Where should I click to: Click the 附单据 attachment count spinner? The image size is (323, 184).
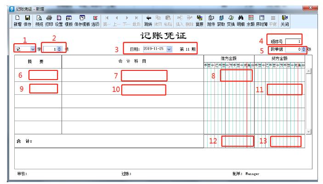pos(303,49)
